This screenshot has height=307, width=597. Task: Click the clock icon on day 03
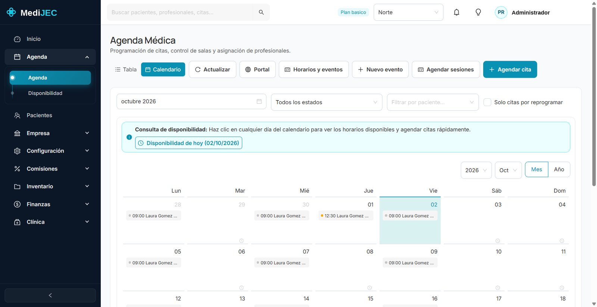pos(498,241)
